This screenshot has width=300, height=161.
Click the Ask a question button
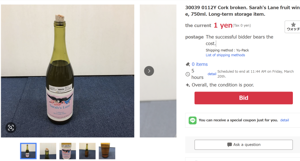coord(243,145)
